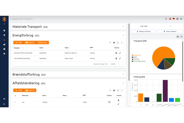Image resolution: width=184 pixels, height=123 pixels.
Task: Click the logout icon in the sidebar
Action: click(x=4, y=104)
